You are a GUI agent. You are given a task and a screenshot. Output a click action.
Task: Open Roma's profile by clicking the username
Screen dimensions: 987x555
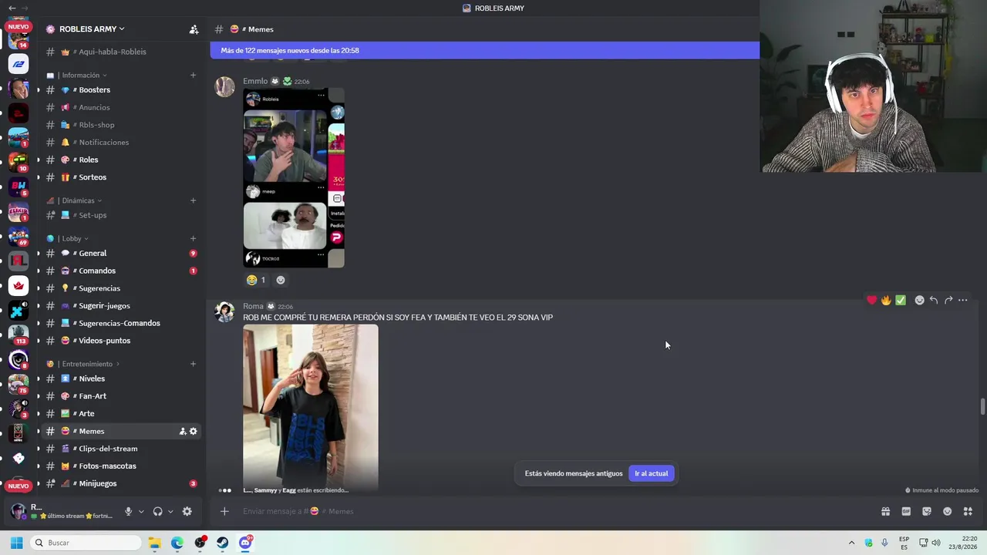[253, 306]
